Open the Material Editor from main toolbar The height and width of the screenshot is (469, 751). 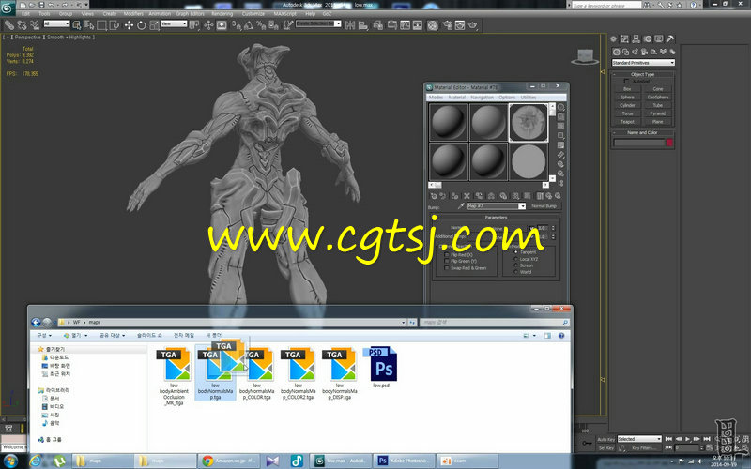(x=433, y=25)
